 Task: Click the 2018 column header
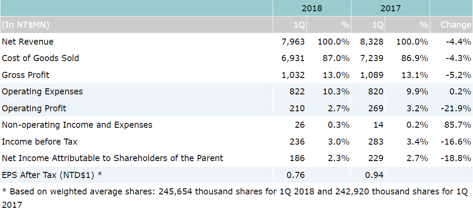coord(312,8)
